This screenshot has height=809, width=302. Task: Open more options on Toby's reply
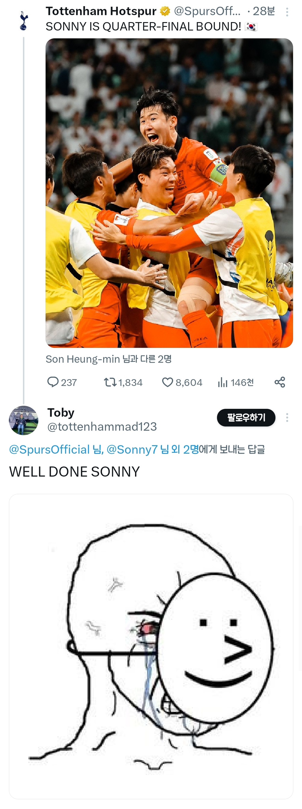click(x=287, y=417)
